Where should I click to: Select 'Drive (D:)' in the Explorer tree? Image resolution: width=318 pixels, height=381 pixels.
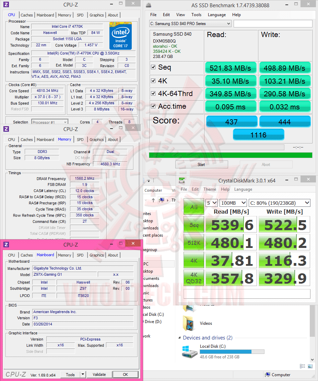152,321
